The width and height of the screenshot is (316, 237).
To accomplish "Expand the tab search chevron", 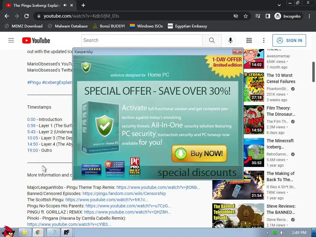I will point(279,5).
